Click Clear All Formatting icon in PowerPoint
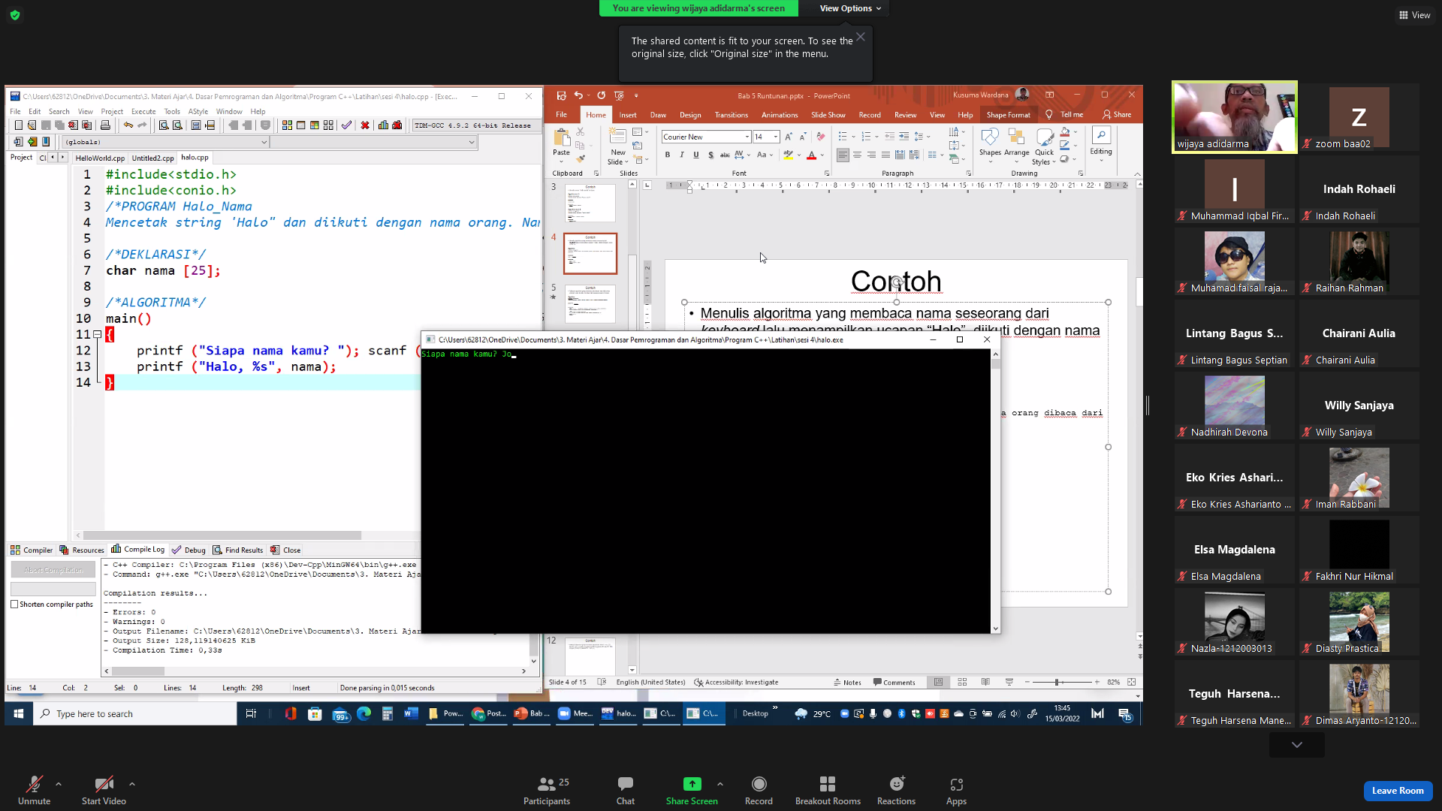Image resolution: width=1442 pixels, height=811 pixels. pyautogui.click(x=821, y=137)
